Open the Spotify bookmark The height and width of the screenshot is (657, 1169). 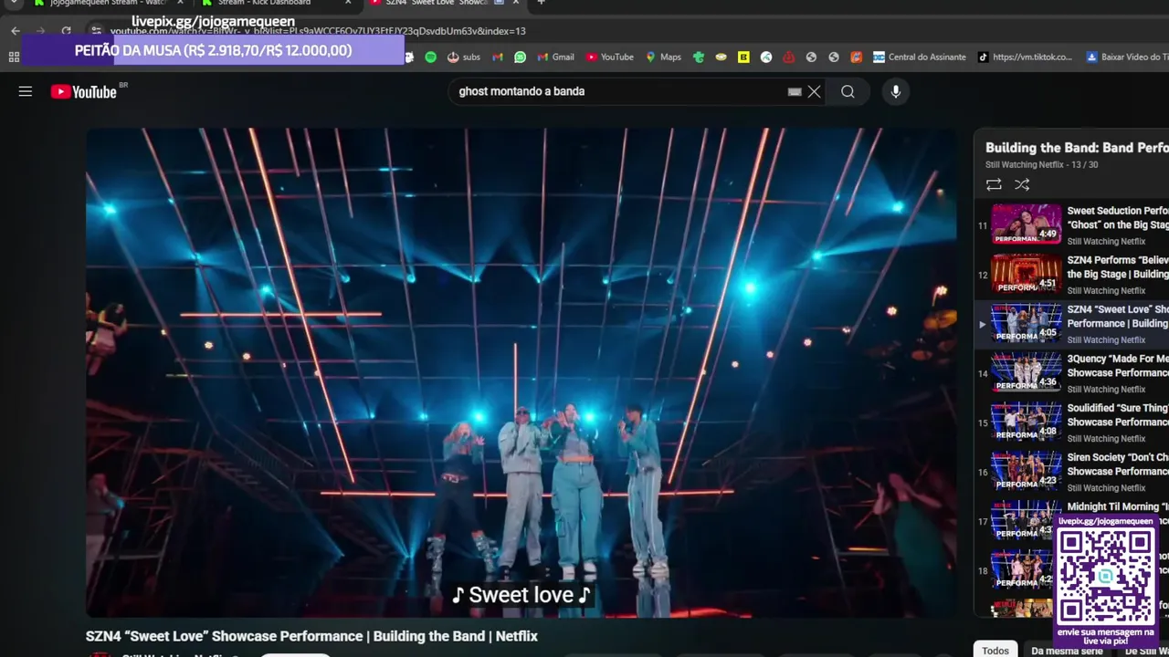[431, 57]
